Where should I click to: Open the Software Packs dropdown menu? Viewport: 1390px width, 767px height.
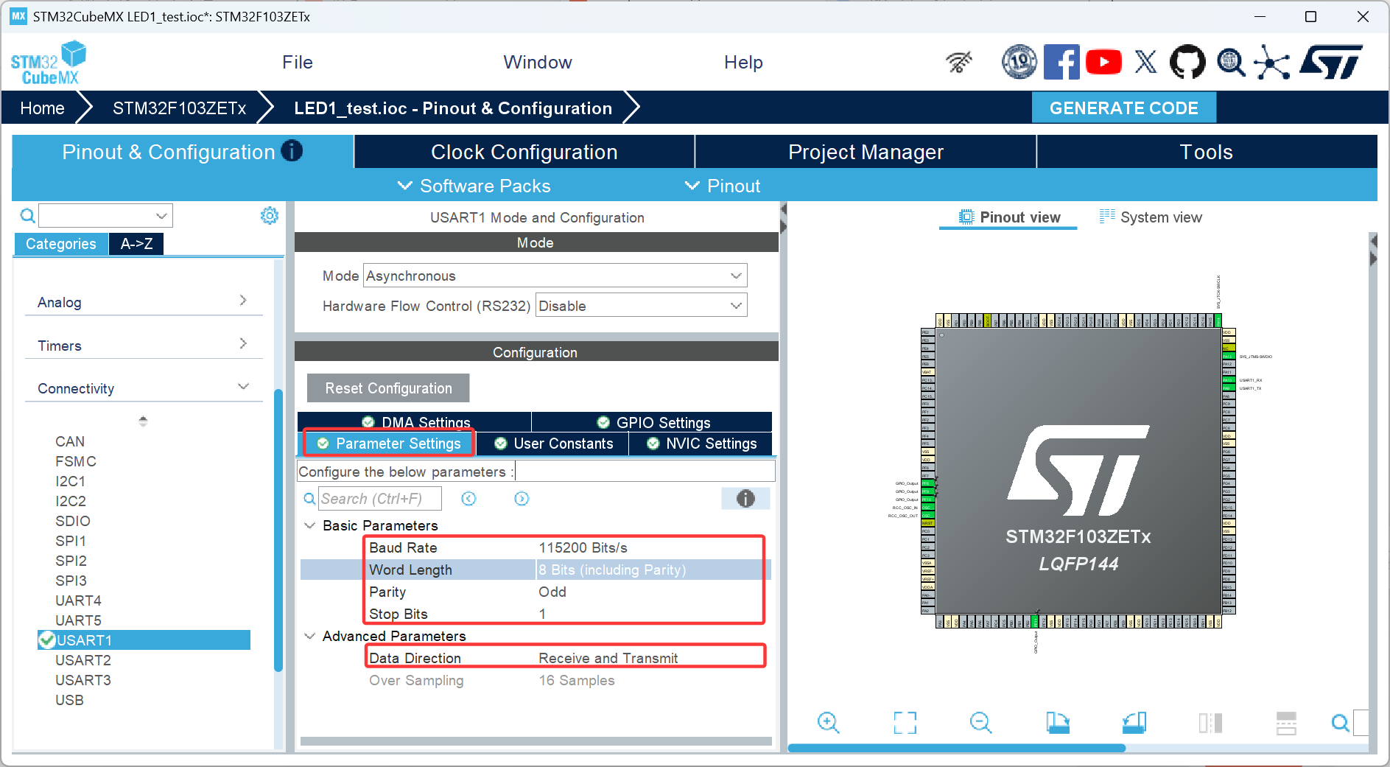pos(474,186)
